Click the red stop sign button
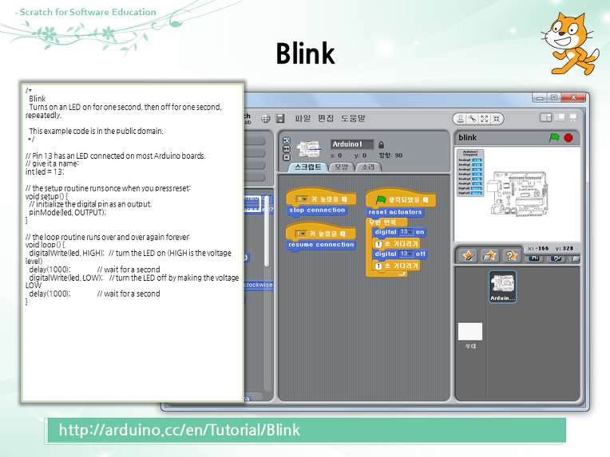 [x=568, y=138]
